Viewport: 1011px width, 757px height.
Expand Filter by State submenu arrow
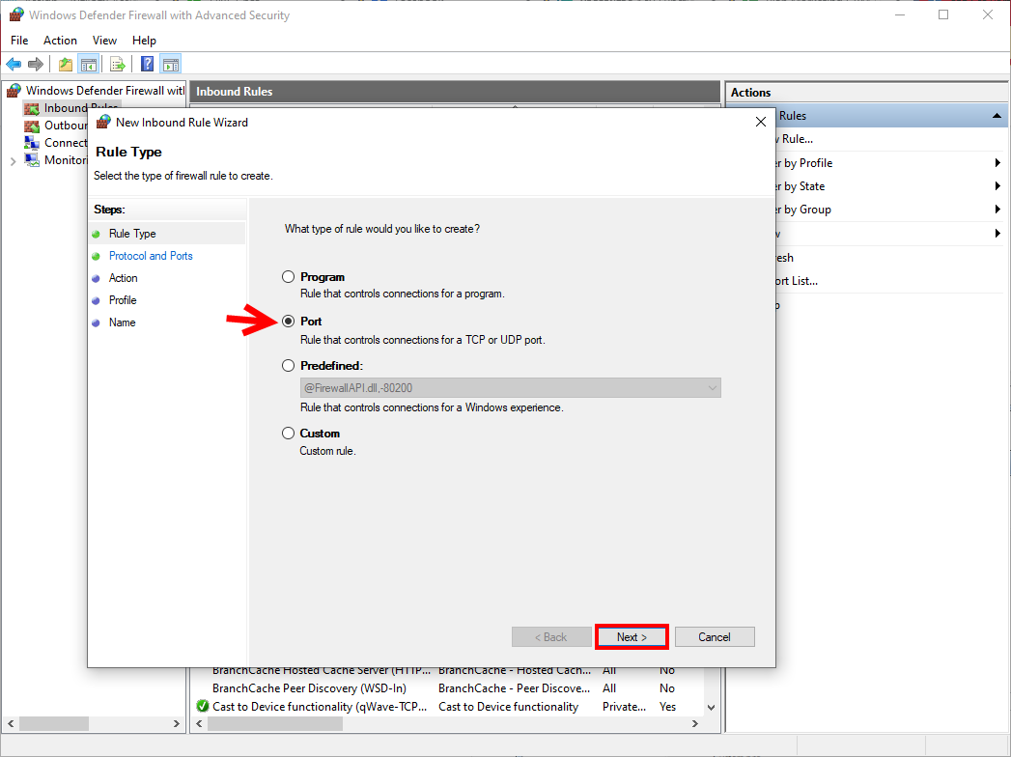pyautogui.click(x=997, y=186)
